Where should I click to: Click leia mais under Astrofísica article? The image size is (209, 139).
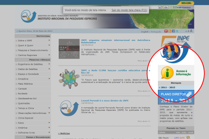click(x=144, y=61)
